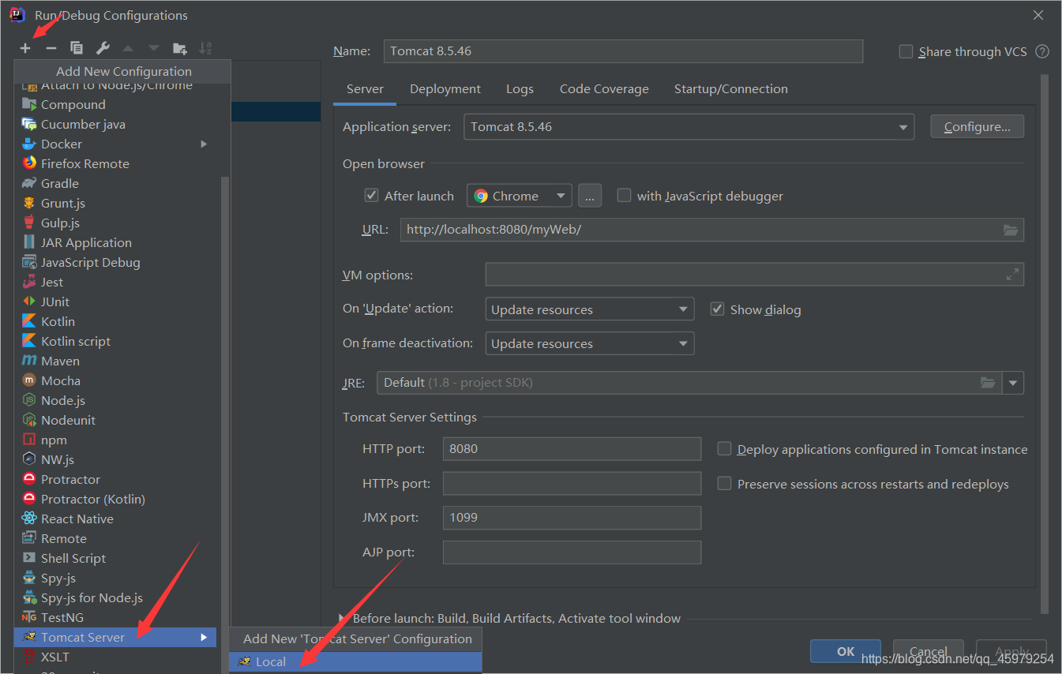Screen dimensions: 1062x674
Task: Click the OK button
Action: pyautogui.click(x=846, y=651)
